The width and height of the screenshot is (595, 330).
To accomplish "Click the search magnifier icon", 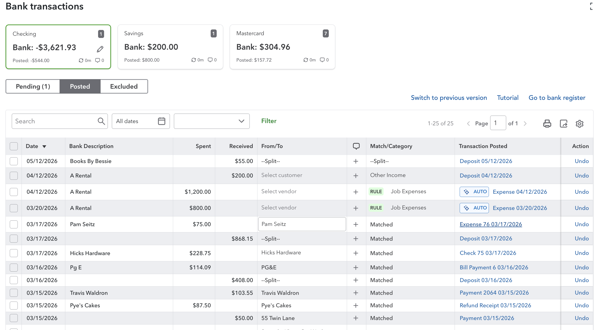I will coord(101,121).
